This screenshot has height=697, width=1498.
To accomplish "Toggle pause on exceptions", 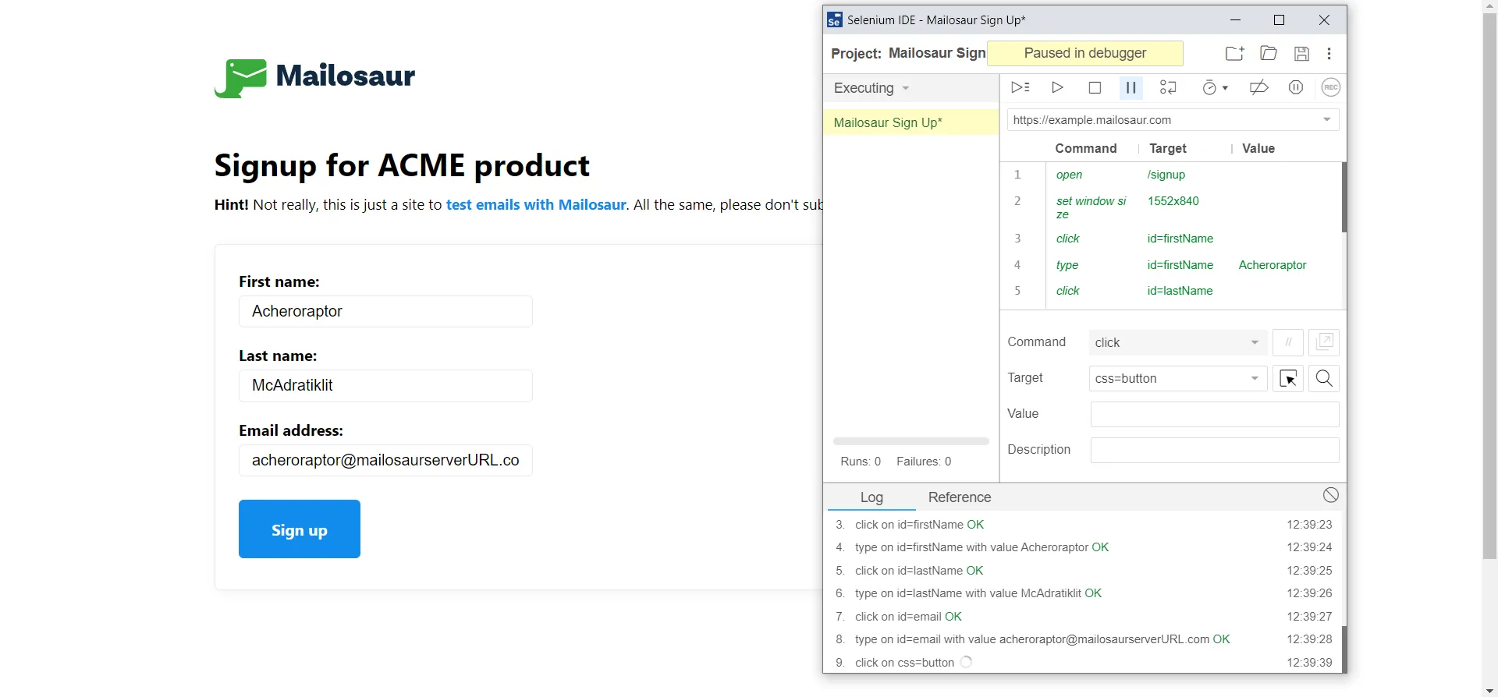I will (1296, 87).
